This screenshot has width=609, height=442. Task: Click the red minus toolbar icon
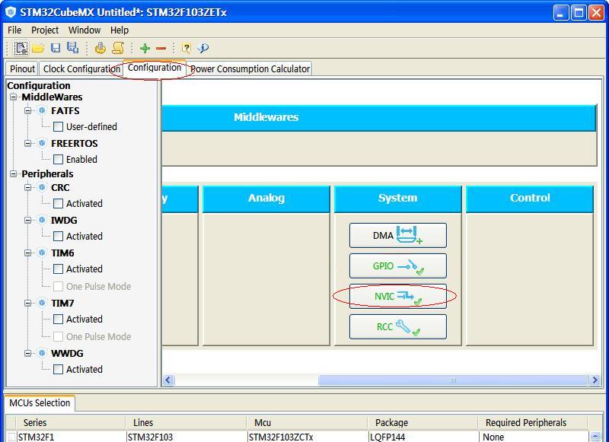[161, 49]
